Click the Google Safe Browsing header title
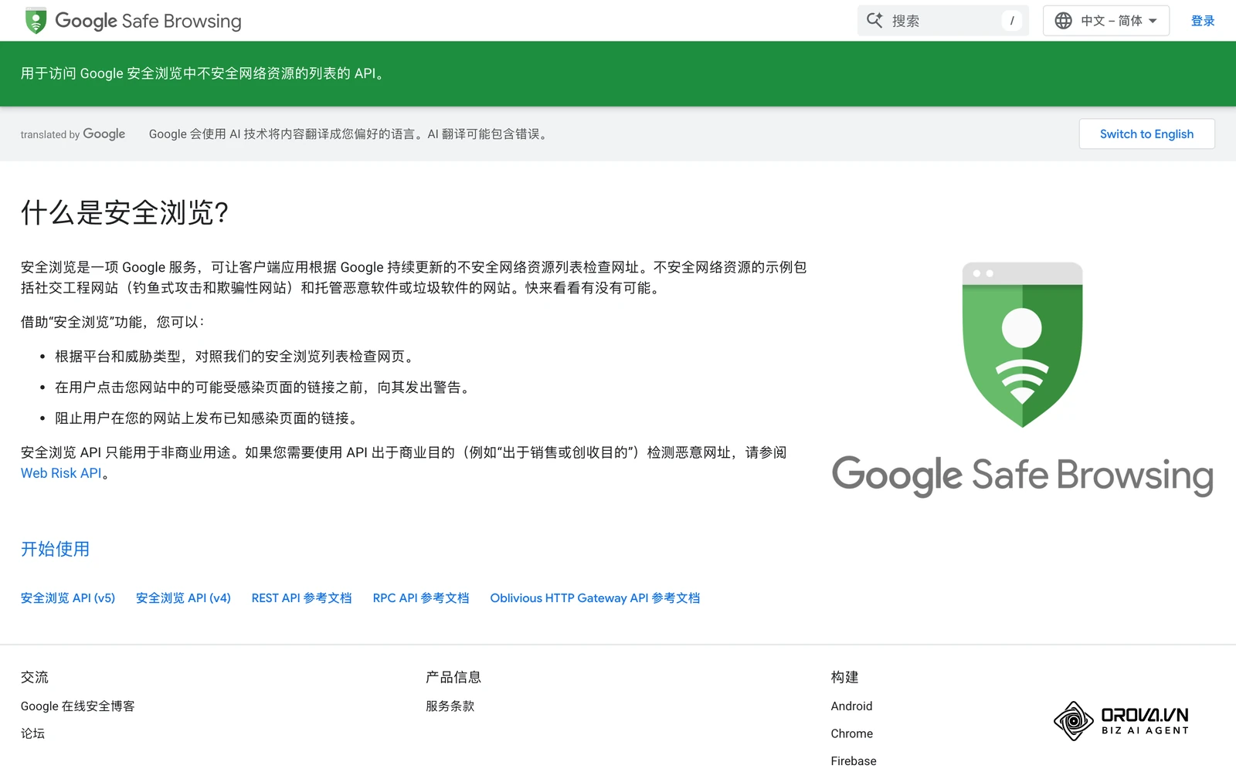Image resolution: width=1236 pixels, height=772 pixels. [148, 21]
